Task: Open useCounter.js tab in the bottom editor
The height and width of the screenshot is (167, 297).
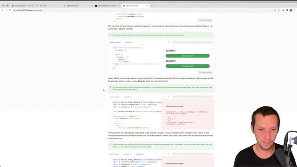Action: point(115,154)
